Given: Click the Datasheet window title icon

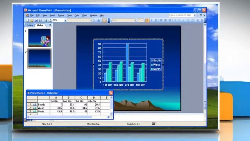Looking at the screenshot, I should [x=29, y=93].
